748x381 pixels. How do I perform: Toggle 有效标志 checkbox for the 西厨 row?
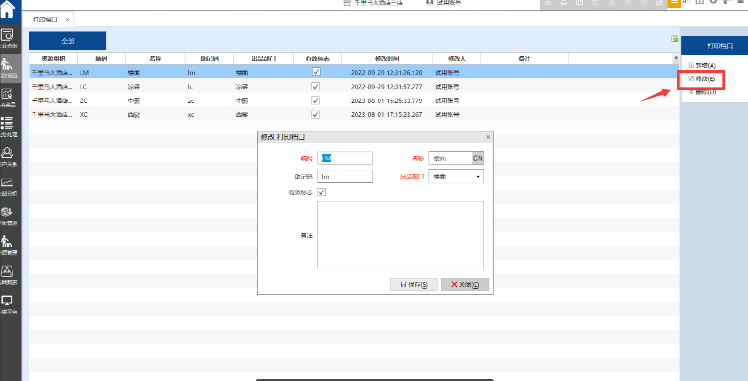tap(315, 114)
